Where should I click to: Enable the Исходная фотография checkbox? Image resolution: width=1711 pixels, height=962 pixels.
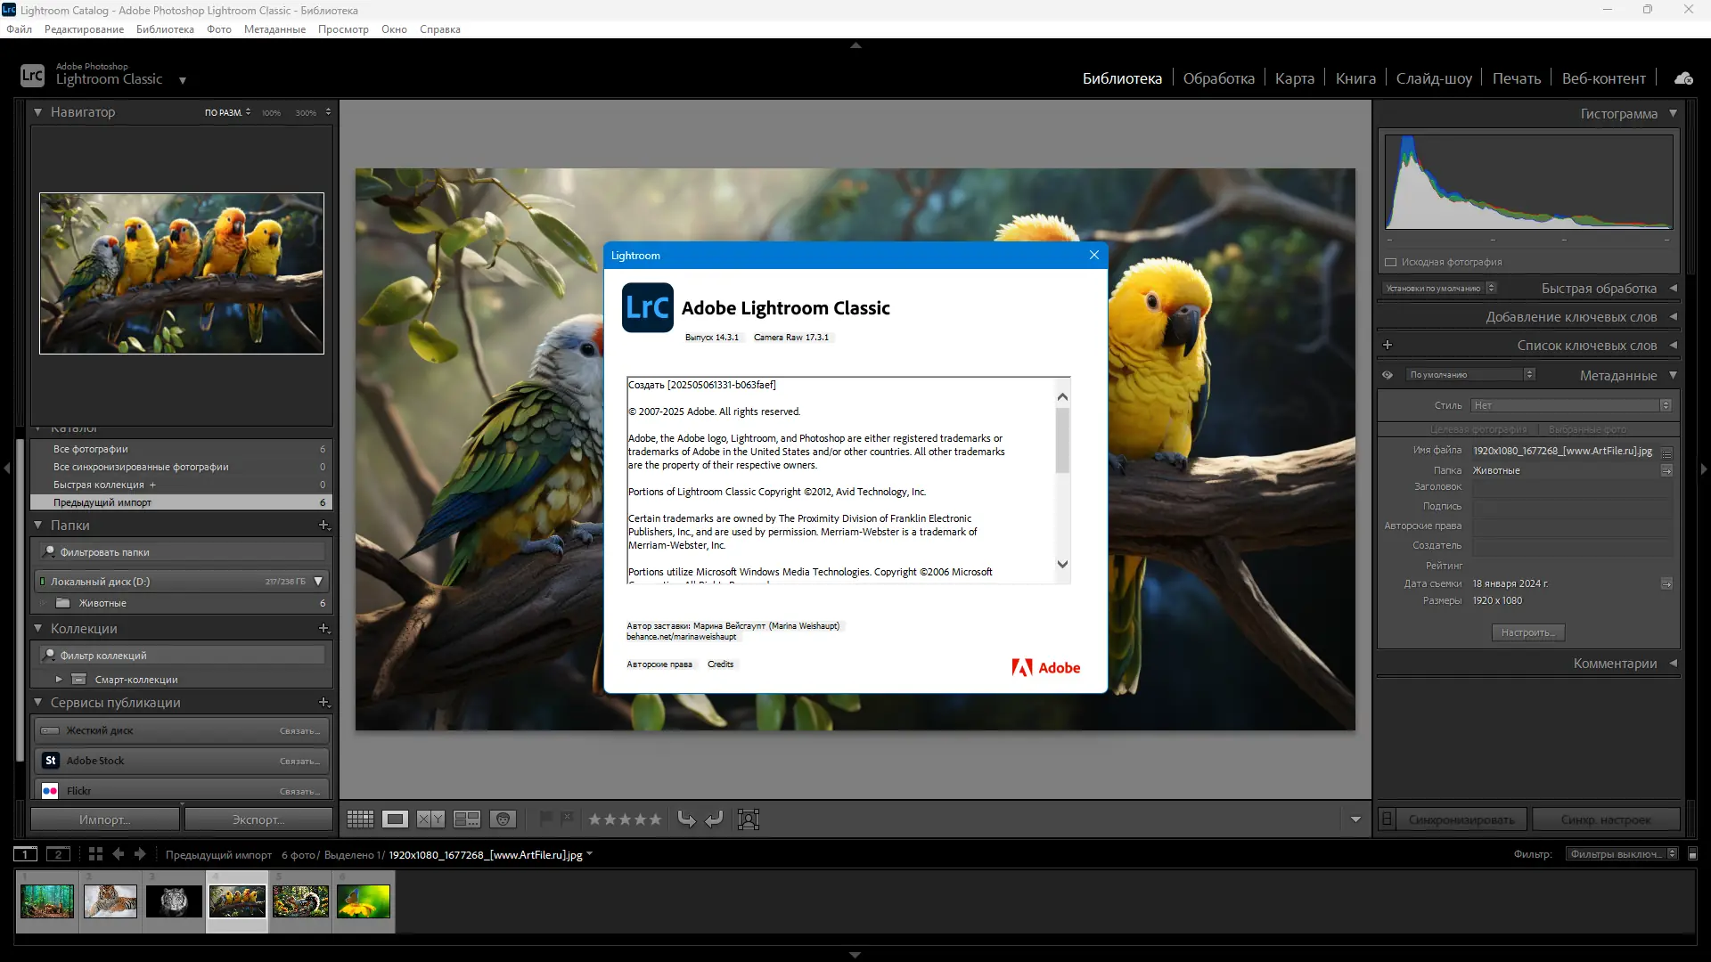(1390, 262)
